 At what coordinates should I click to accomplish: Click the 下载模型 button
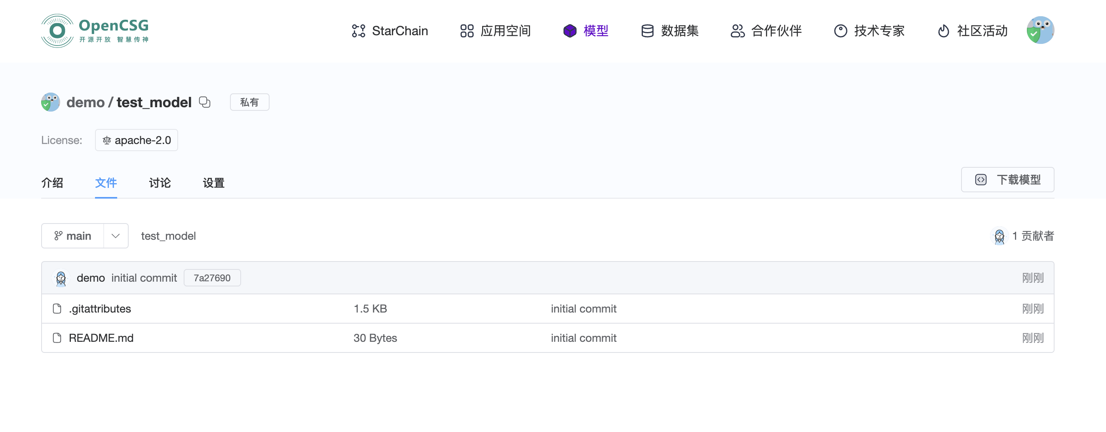pyautogui.click(x=1007, y=180)
